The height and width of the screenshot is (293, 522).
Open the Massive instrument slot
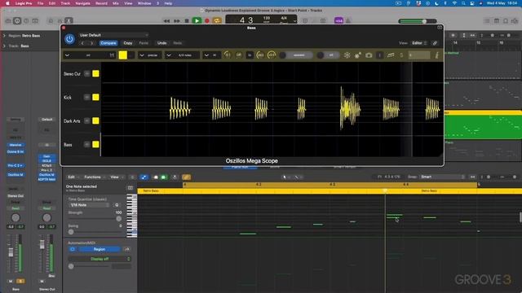[15, 145]
